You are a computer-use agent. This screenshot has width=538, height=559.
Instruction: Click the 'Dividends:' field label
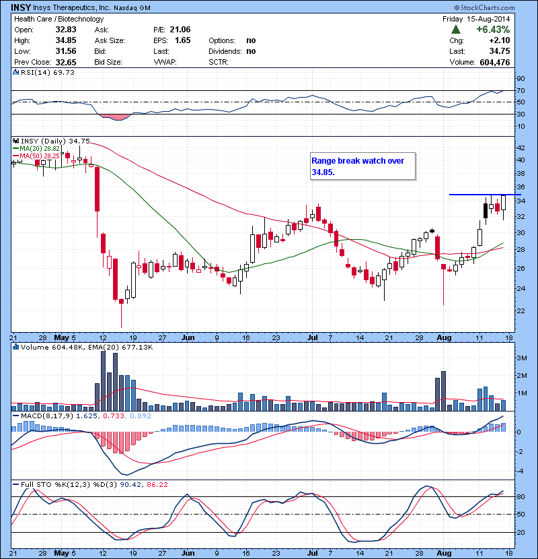(x=225, y=51)
